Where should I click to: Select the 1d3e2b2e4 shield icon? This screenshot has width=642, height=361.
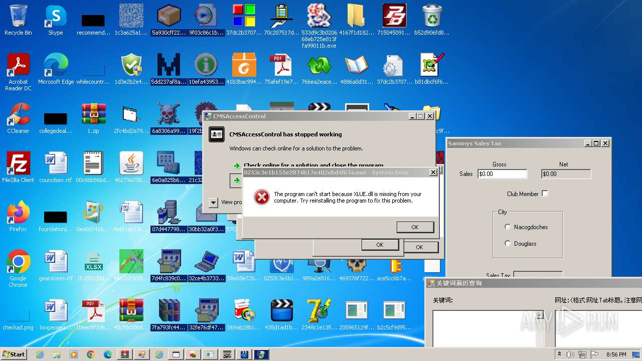pyautogui.click(x=131, y=69)
